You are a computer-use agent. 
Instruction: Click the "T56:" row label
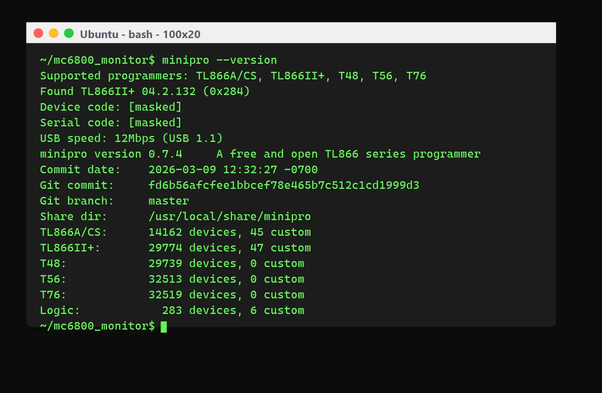tap(53, 279)
